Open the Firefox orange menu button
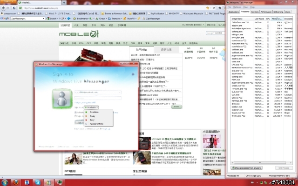The image size is (298, 186). coord(8,1)
